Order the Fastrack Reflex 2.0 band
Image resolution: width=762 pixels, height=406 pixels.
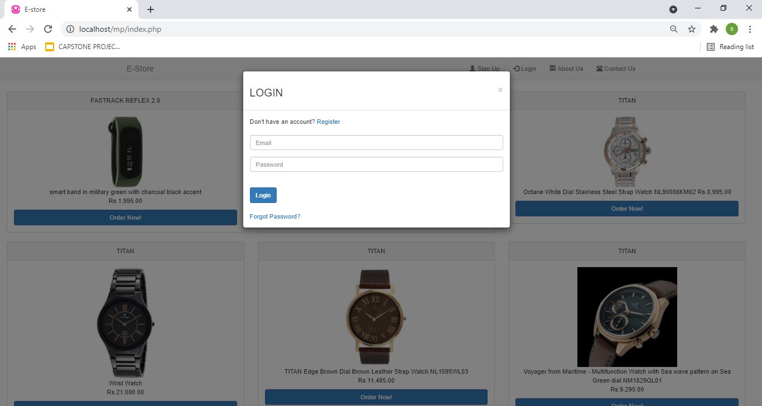click(126, 217)
